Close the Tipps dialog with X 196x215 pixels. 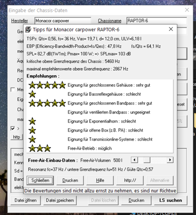pos(171,29)
